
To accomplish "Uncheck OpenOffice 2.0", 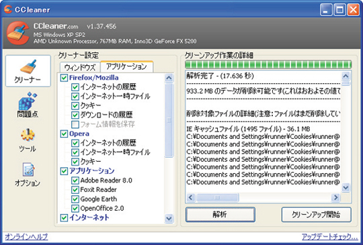I will click(75, 208).
